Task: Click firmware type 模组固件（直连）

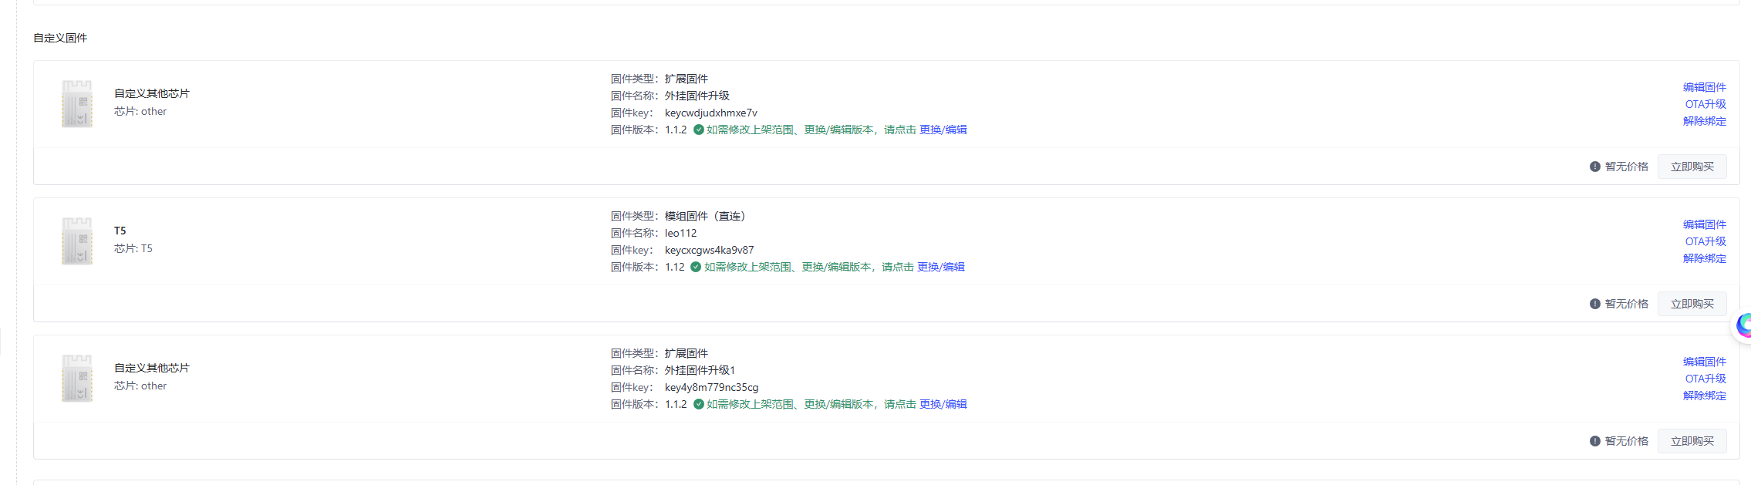Action: 706,216
